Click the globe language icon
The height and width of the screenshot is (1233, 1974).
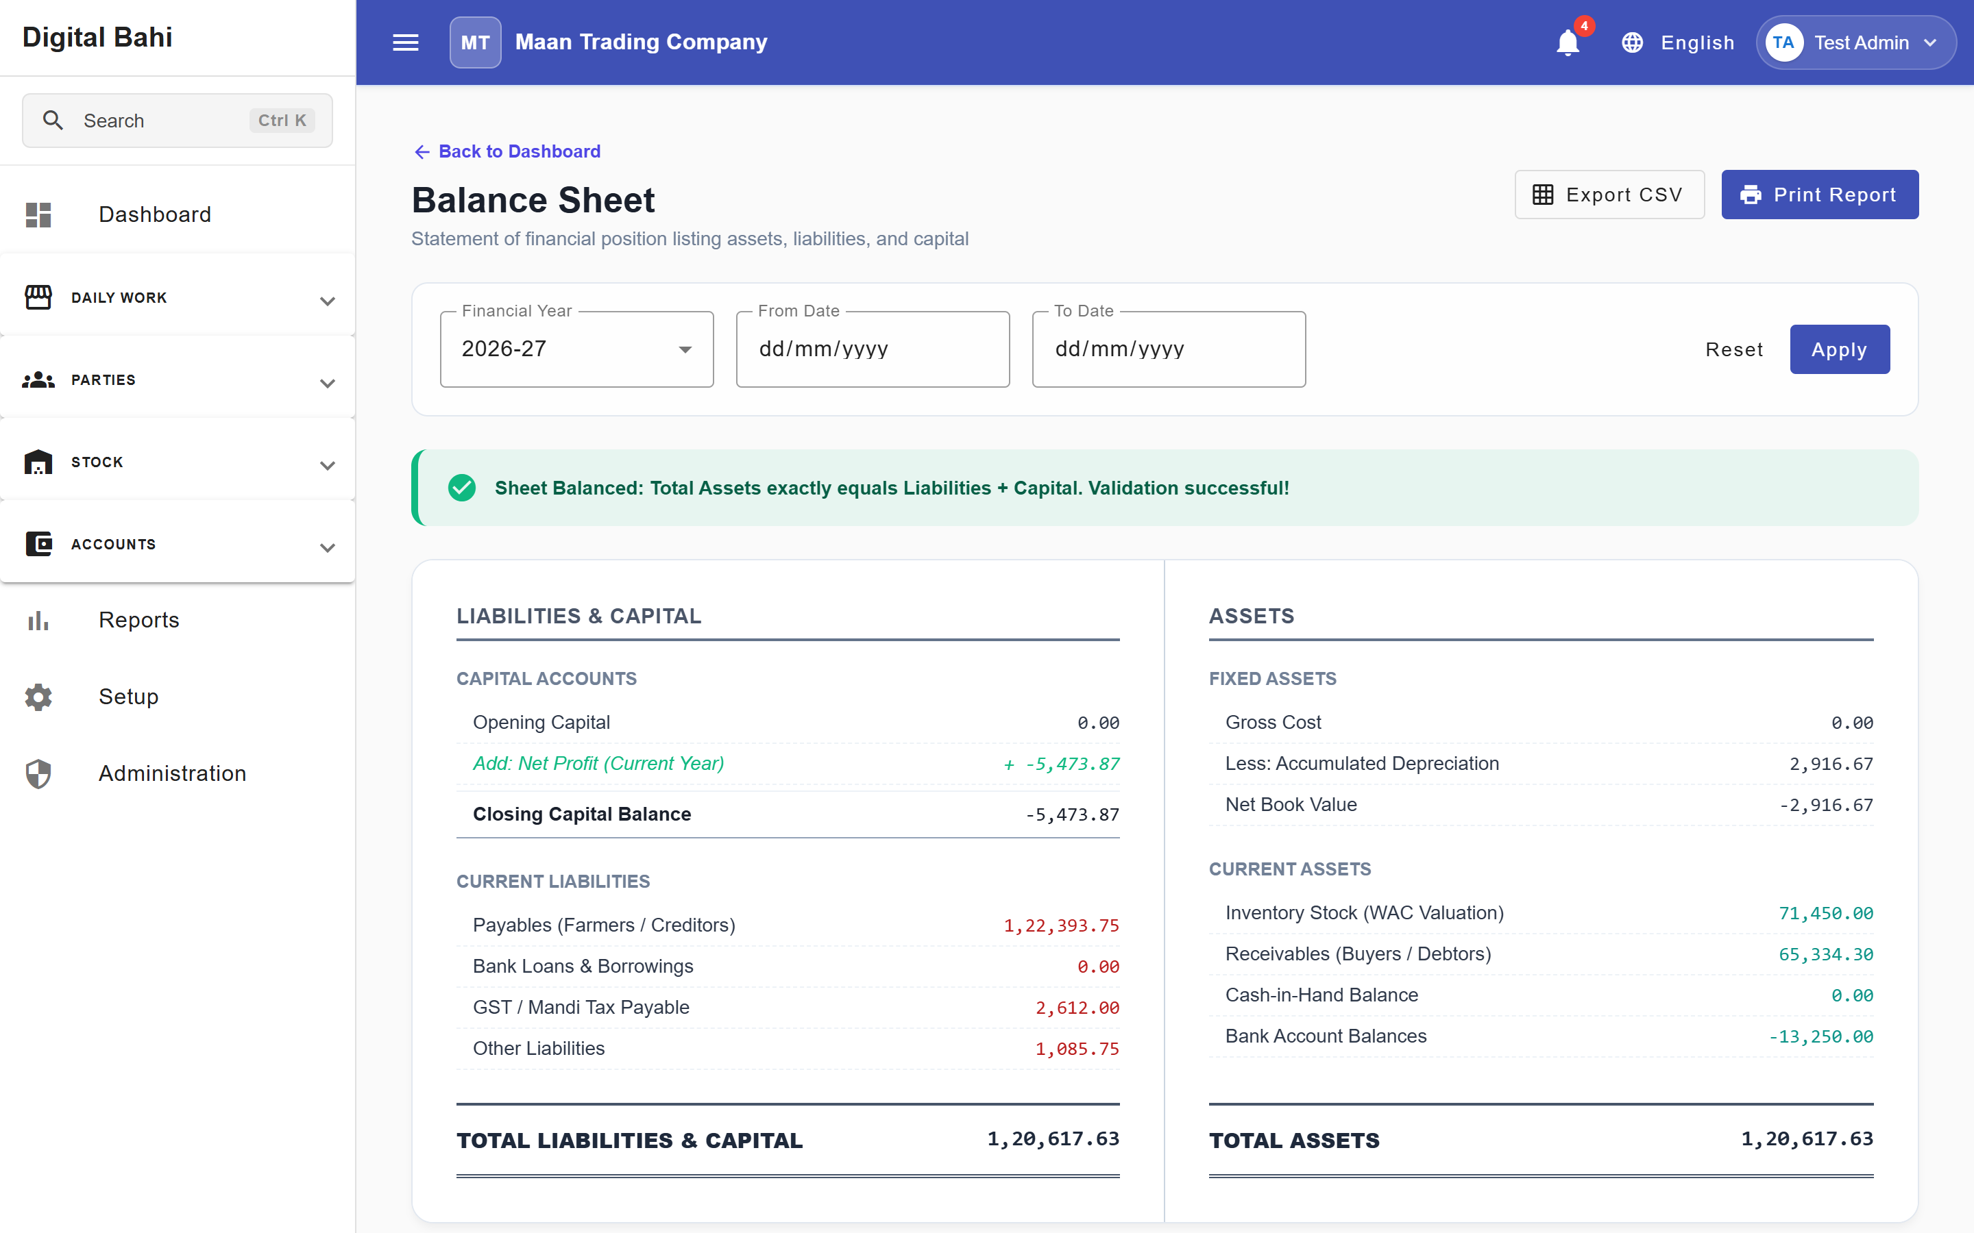coord(1632,42)
